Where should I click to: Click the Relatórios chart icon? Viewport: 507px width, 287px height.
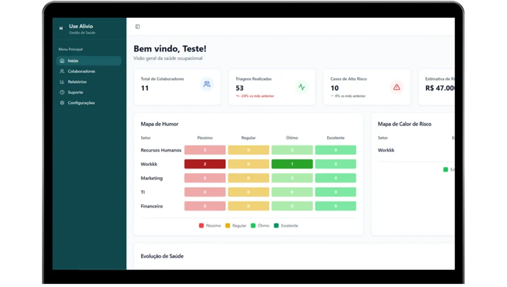click(x=62, y=82)
